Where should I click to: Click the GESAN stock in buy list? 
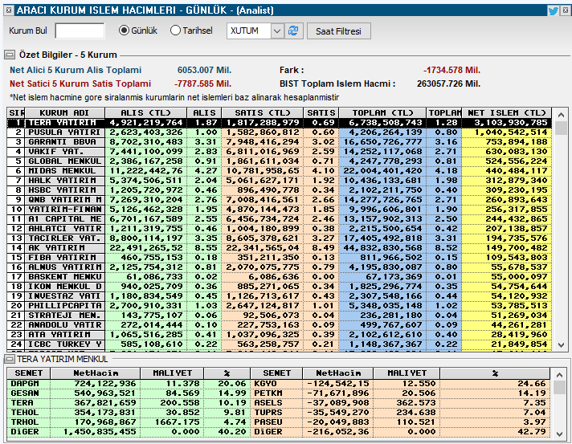point(25,393)
